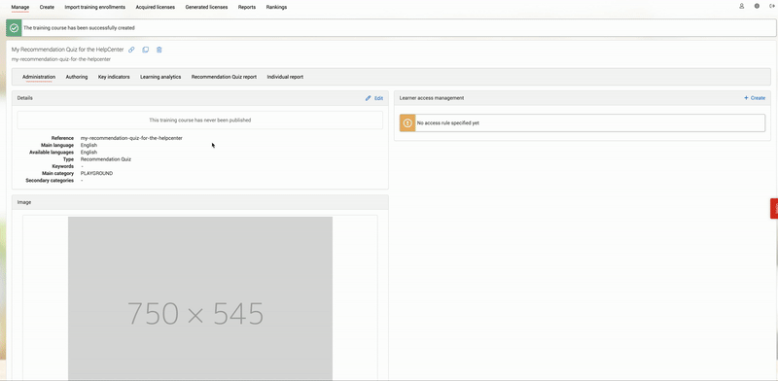The width and height of the screenshot is (778, 381).
Task: Click the green success checkmark icon
Action: [x=14, y=28]
